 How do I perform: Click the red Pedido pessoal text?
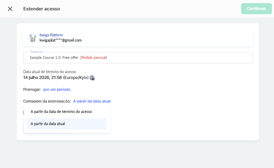pyautogui.click(x=94, y=58)
